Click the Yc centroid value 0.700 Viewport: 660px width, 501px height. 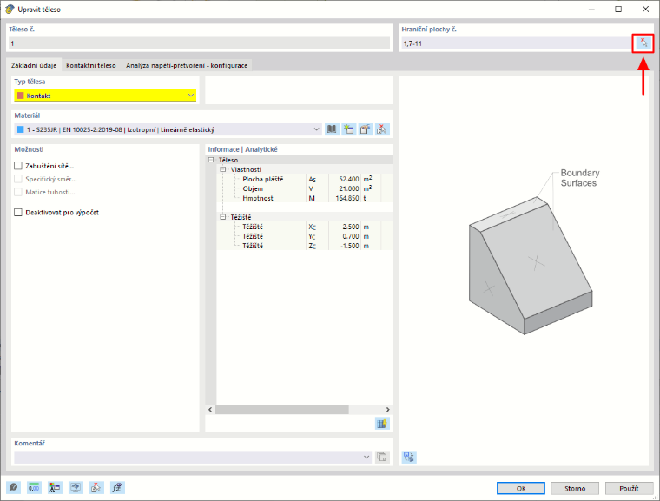tap(345, 236)
